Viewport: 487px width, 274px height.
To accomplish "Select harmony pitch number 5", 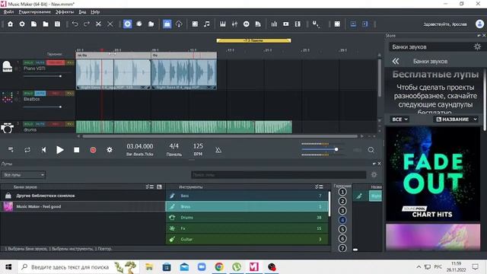I will pyautogui.click(x=342, y=229).
